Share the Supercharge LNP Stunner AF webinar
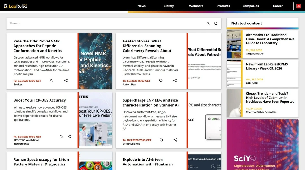Image resolution: width=305 pixels, height=170 pixels. coord(175,140)
